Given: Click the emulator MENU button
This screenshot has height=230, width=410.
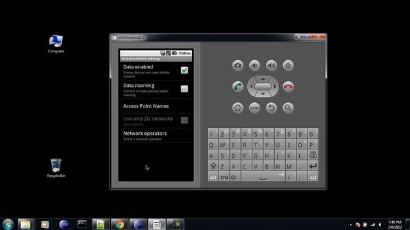Looking at the screenshot, I should pos(254,108).
